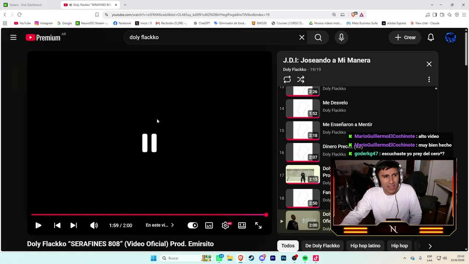Open the Crear button
Screen dimensions: 469x264
pyautogui.click(x=405, y=37)
